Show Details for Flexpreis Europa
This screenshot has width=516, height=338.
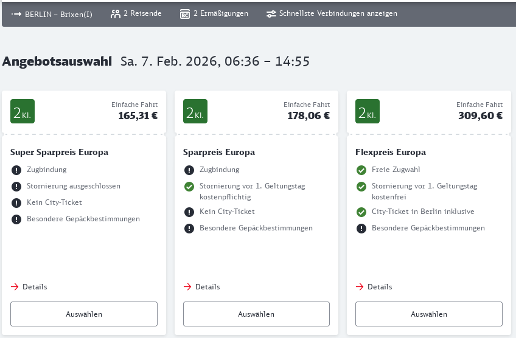[374, 287]
